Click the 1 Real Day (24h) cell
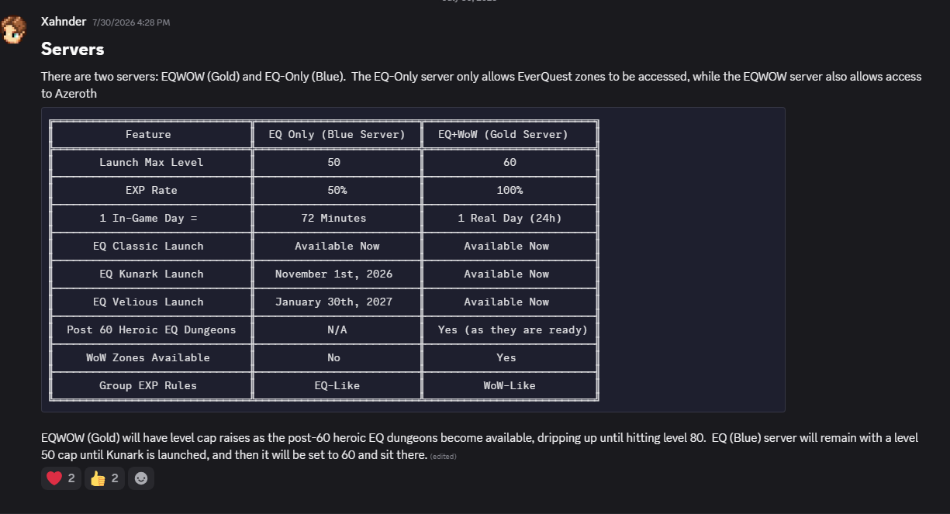The image size is (950, 514). coord(510,218)
